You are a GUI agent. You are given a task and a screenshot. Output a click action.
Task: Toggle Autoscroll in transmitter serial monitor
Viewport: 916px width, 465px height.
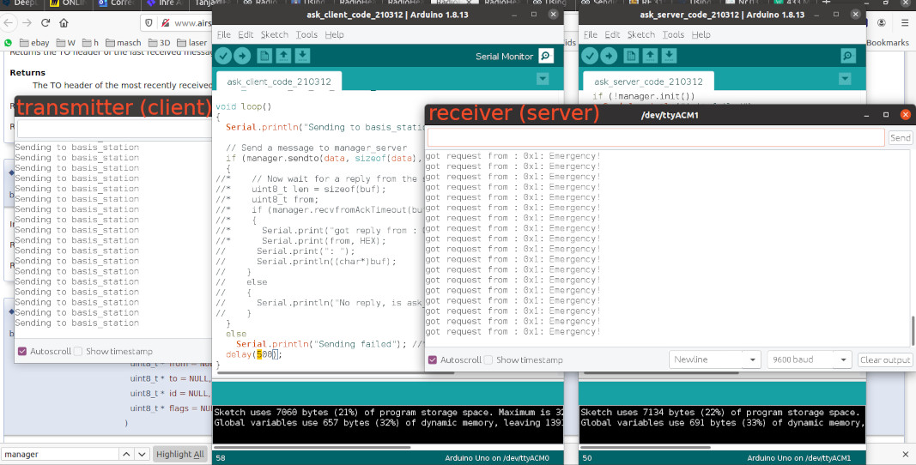click(22, 351)
